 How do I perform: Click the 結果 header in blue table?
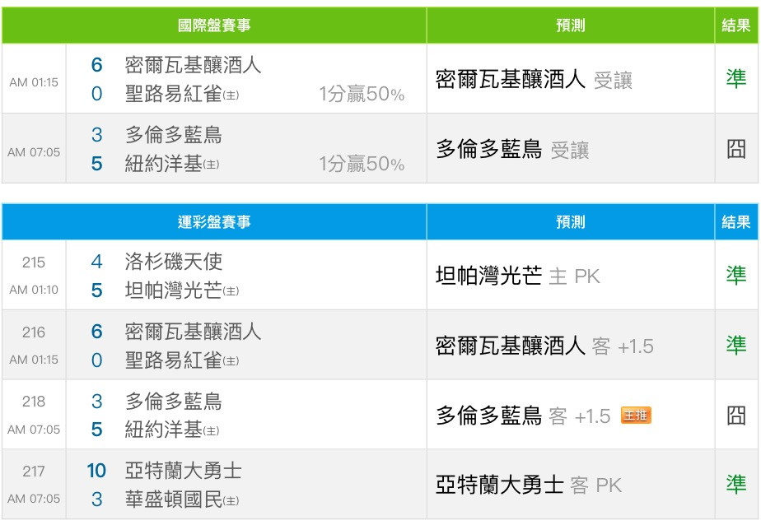(x=736, y=222)
